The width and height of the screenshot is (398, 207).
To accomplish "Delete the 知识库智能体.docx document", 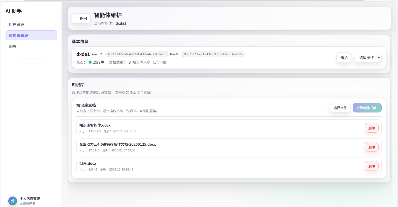I will click(x=371, y=128).
